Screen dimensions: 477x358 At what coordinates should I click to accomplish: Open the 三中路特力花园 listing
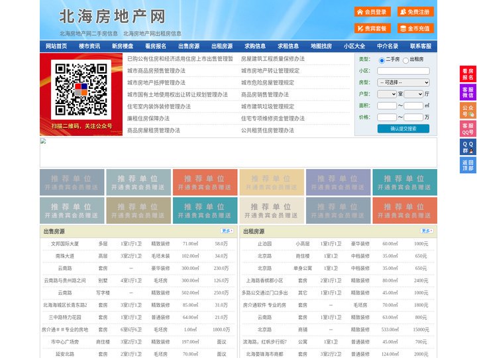coord(65,317)
